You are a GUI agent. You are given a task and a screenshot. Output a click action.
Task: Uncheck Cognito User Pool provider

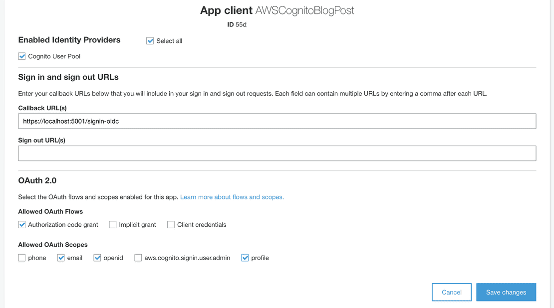pyautogui.click(x=22, y=56)
